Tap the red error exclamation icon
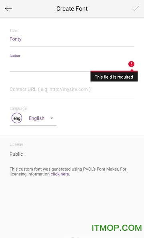The image size is (144, 238). click(x=131, y=64)
